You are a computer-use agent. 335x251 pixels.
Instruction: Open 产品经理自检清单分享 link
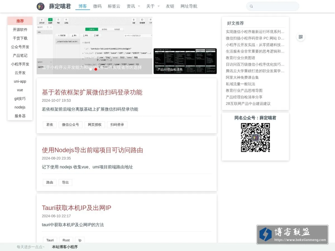pos(244,97)
